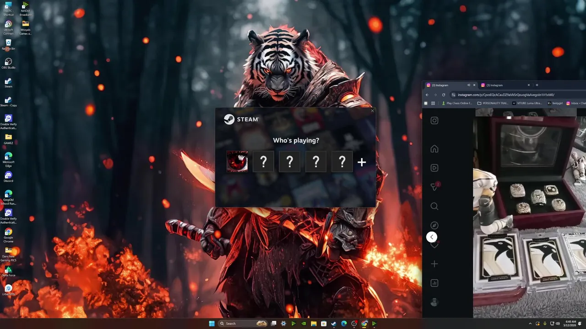Open Task View on taskbar
This screenshot has width=586, height=329.
pyautogui.click(x=273, y=324)
